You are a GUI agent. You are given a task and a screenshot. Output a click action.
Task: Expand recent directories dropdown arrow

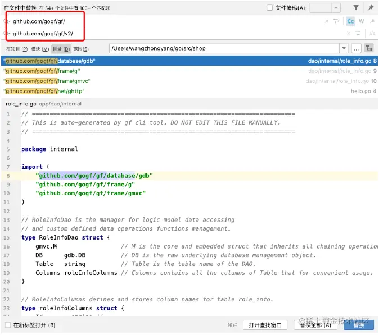click(344, 48)
